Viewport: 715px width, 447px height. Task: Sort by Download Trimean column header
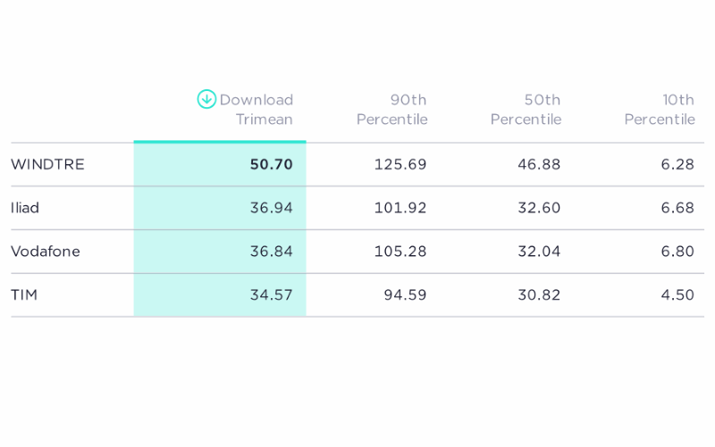point(256,110)
